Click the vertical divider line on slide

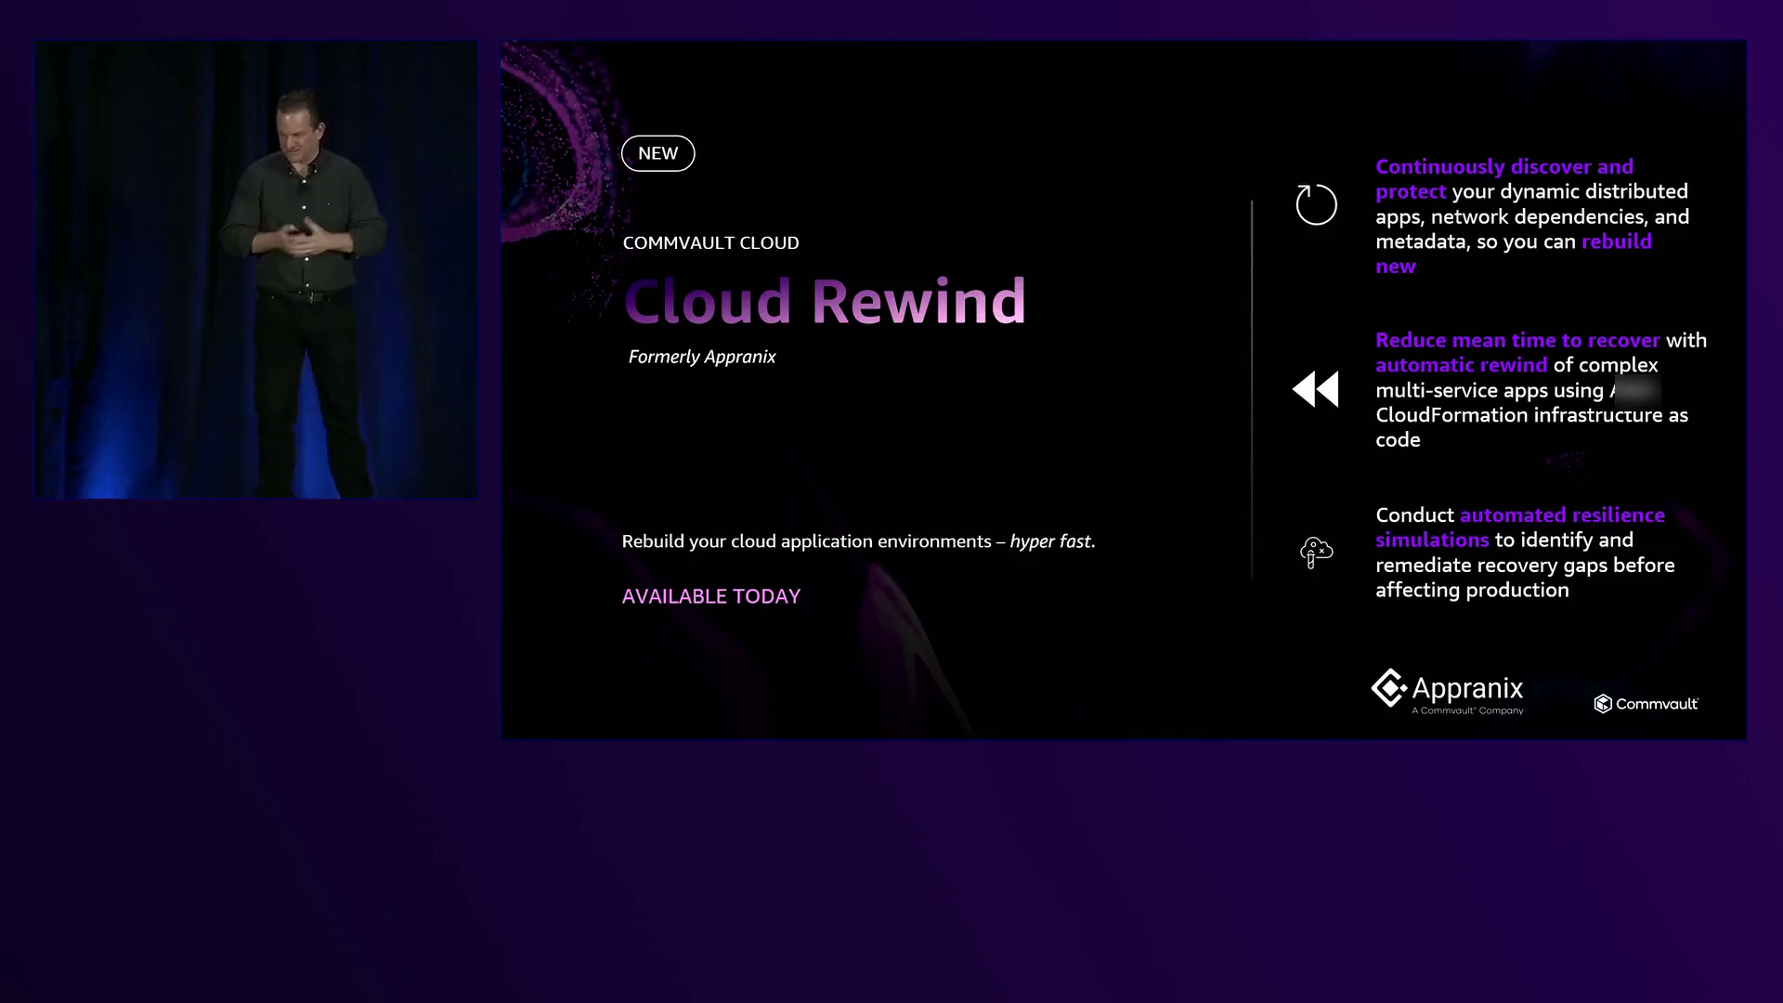pos(1252,390)
